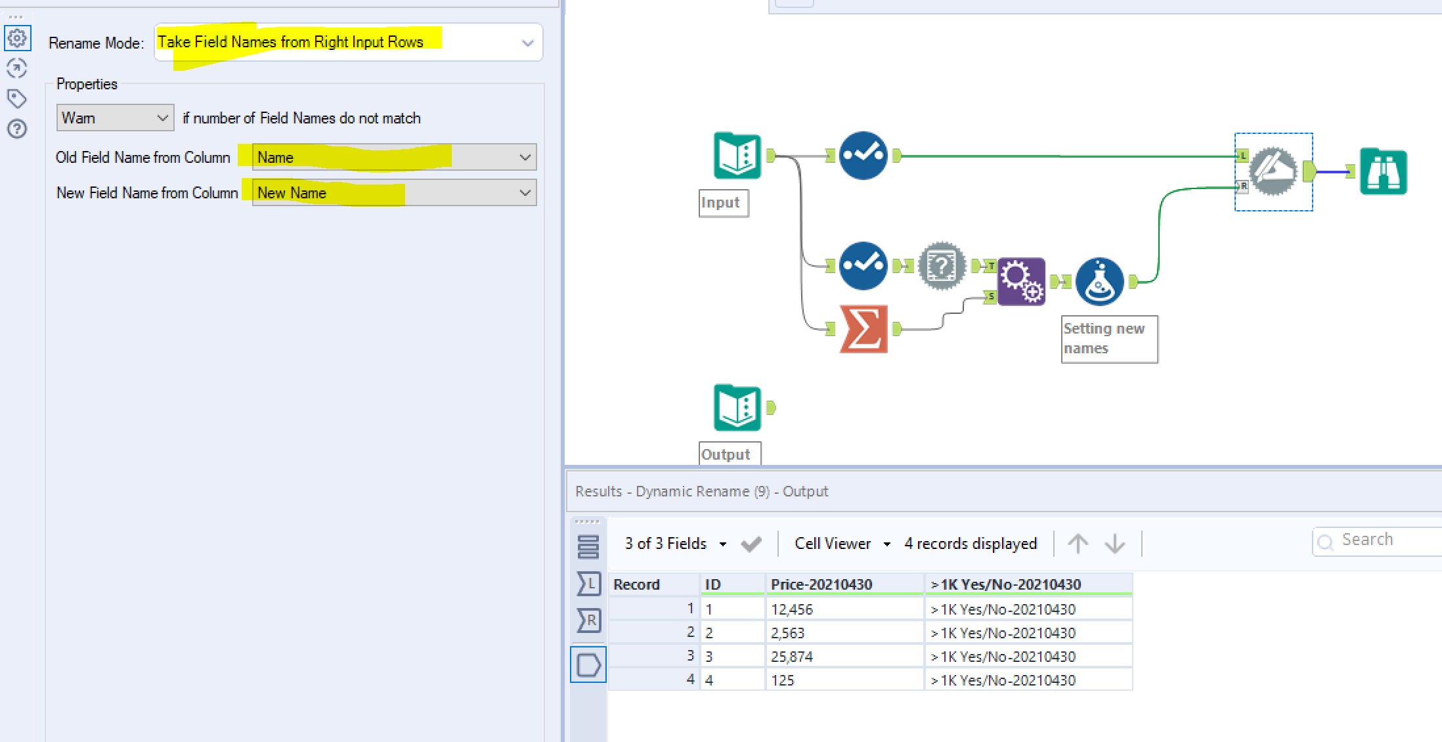Show the R input anchor results

point(588,620)
